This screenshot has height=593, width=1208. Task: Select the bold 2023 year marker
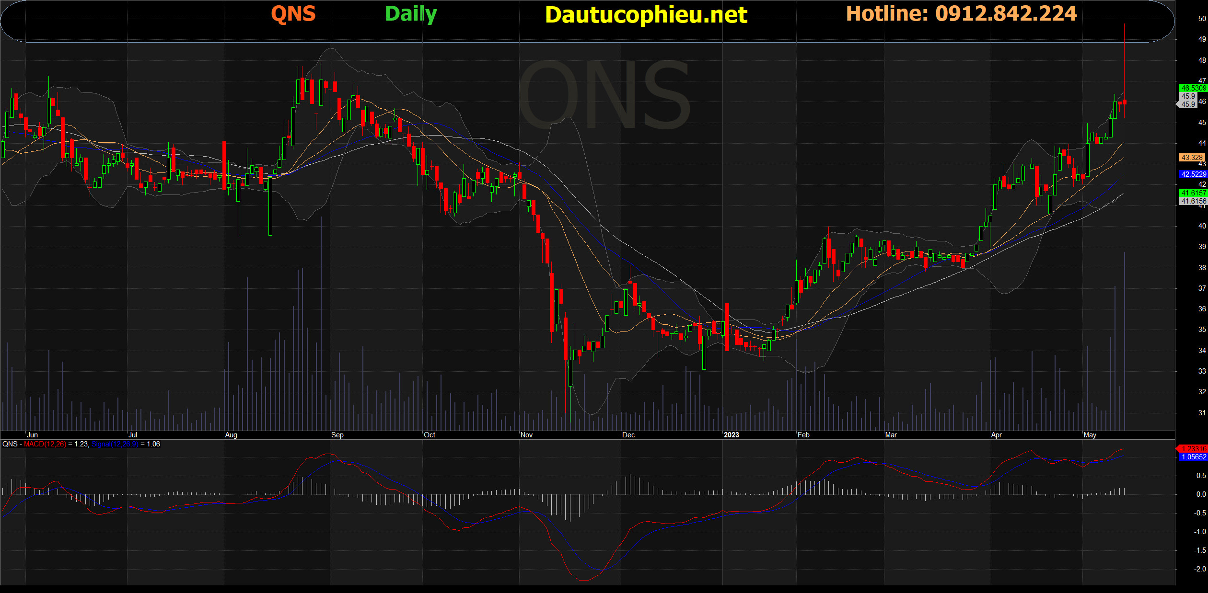click(x=731, y=435)
